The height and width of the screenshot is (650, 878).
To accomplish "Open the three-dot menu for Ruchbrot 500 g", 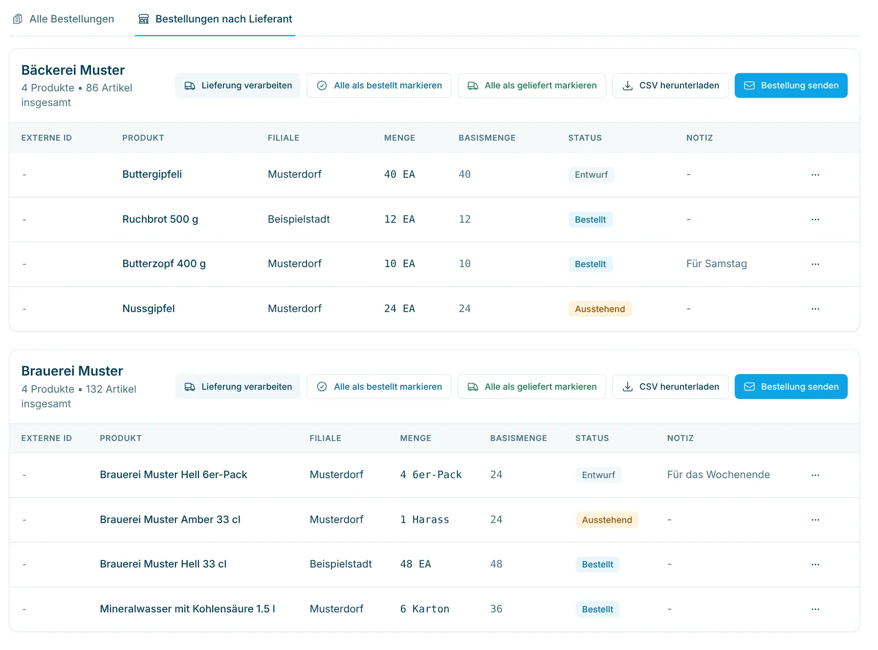I will pos(815,219).
